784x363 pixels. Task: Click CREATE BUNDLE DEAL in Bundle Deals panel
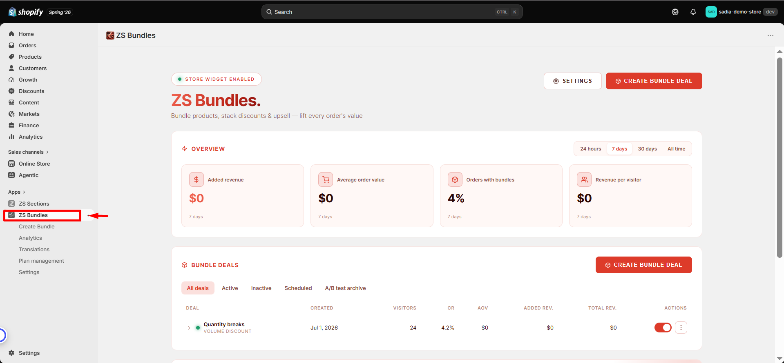point(644,265)
